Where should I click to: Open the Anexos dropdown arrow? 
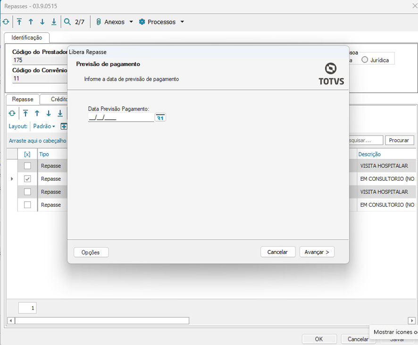point(131,22)
